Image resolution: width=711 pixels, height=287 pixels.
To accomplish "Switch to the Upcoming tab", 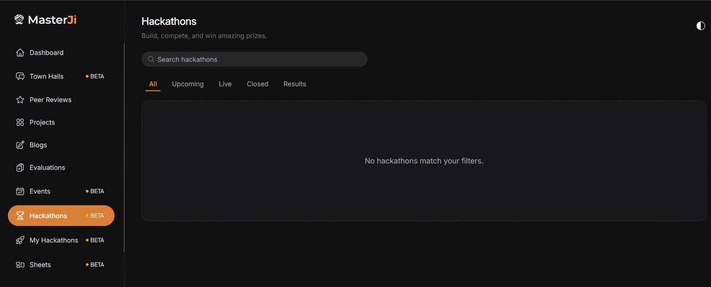I will [188, 84].
